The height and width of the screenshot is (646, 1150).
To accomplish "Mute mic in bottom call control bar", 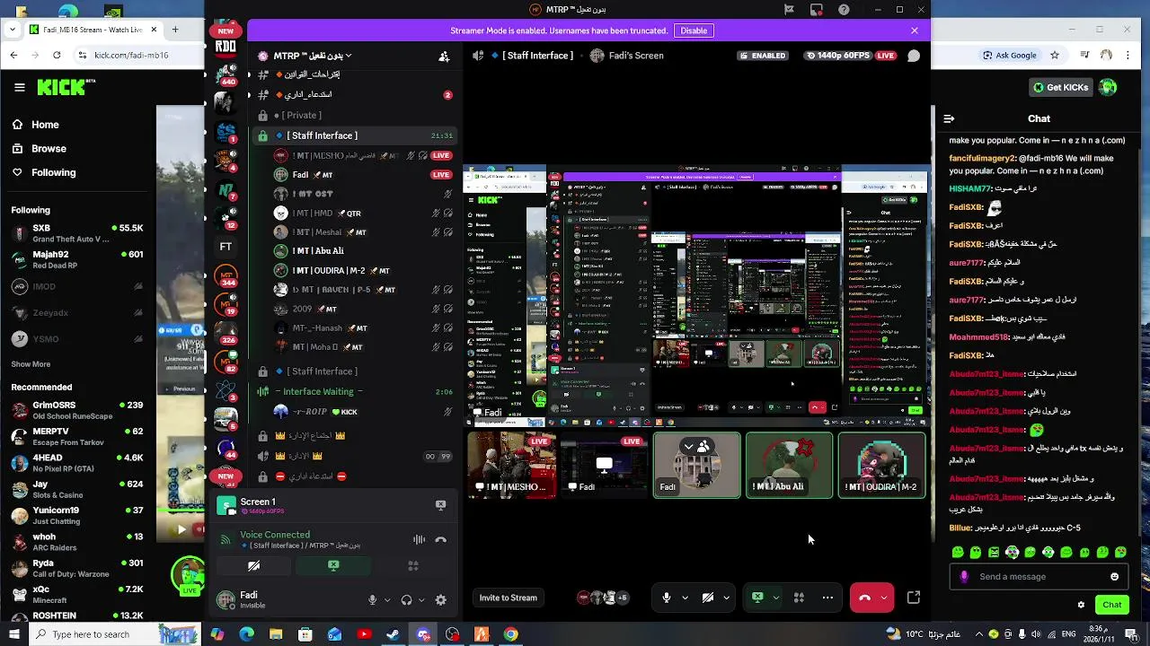I will coord(666,598).
